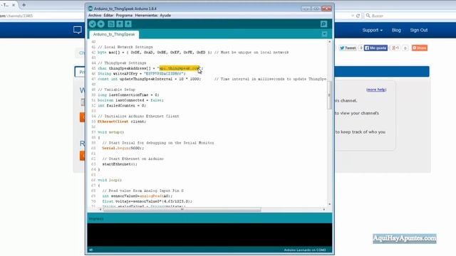Image resolution: width=456 pixels, height=256 pixels.
Task: Click the scroll down arrow in code editor
Action: 329,204
